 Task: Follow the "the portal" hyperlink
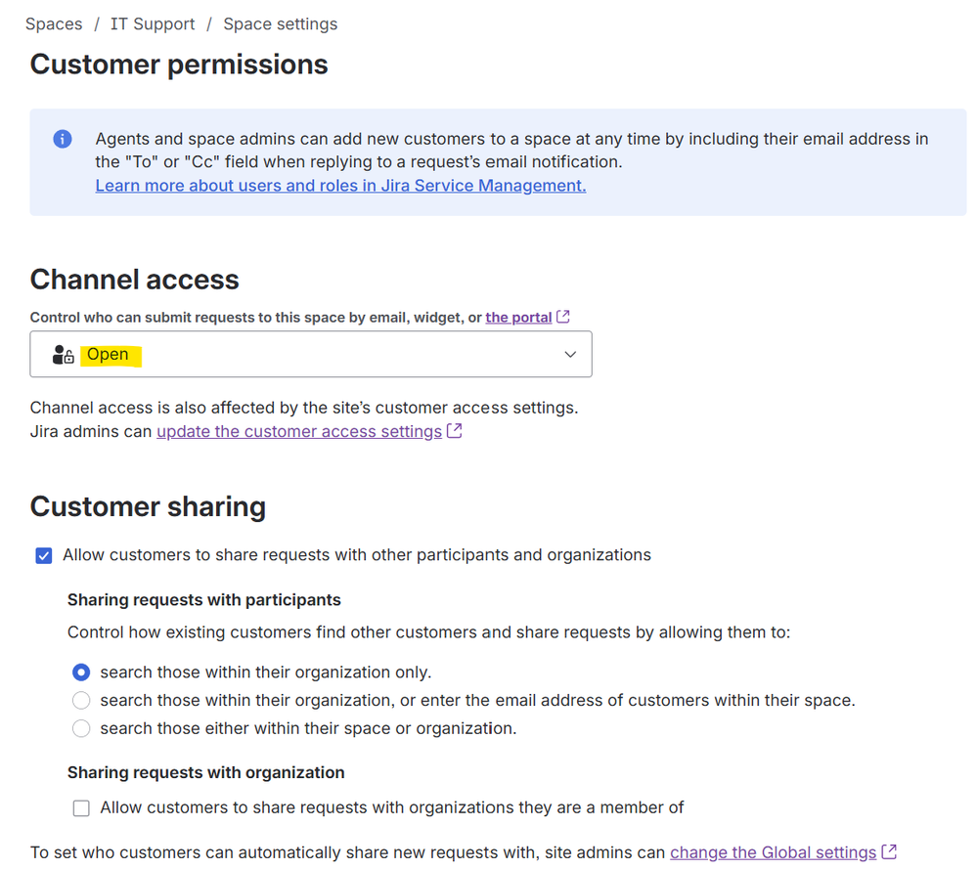coord(519,316)
